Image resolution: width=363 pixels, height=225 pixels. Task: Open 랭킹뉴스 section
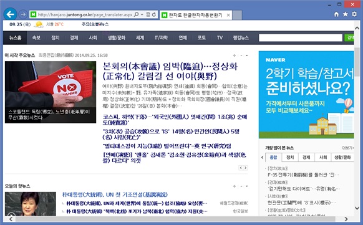click(241, 37)
